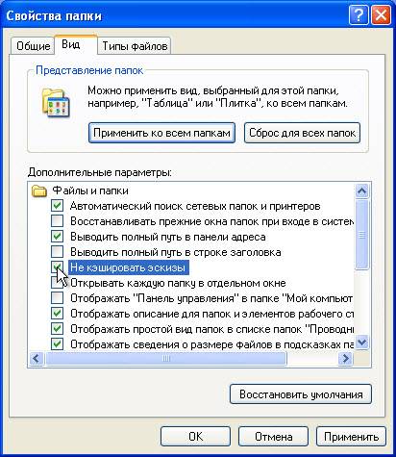Select the 'Файлы и папки' tree node
Screen dimensions: 396x457
click(x=90, y=190)
